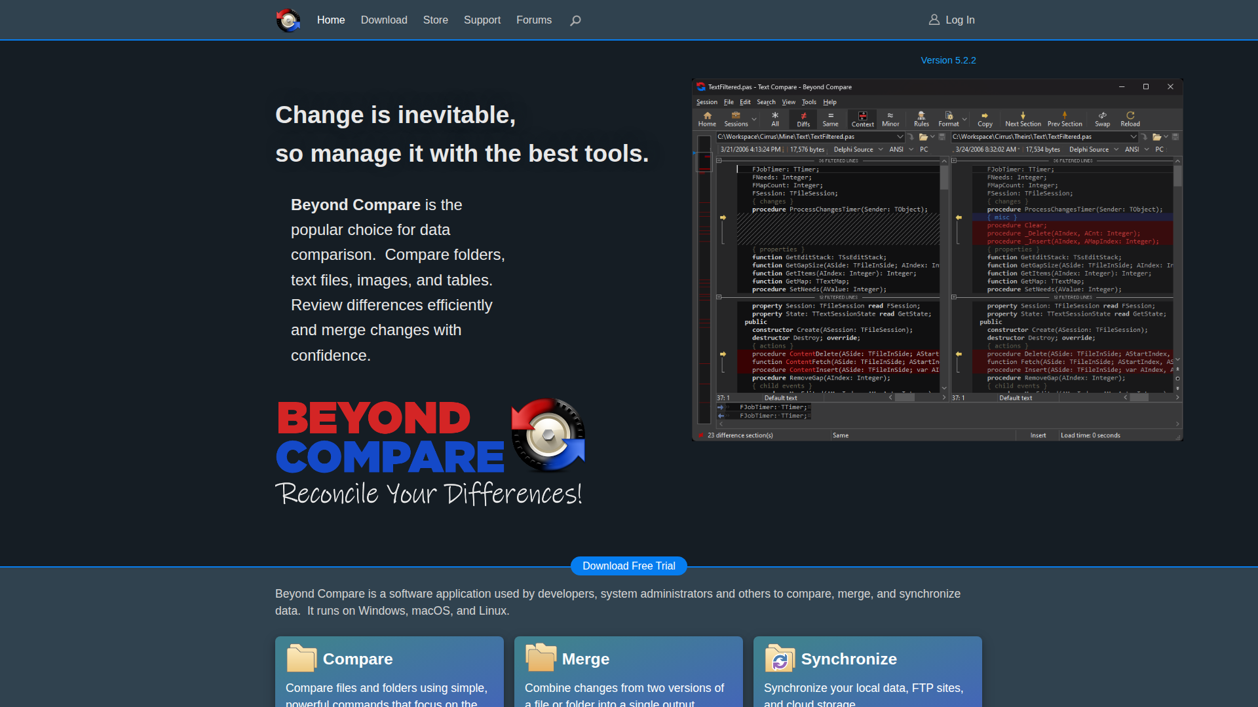Click the right pane path go-arrow icon
This screenshot has width=1258, height=707.
1144,137
